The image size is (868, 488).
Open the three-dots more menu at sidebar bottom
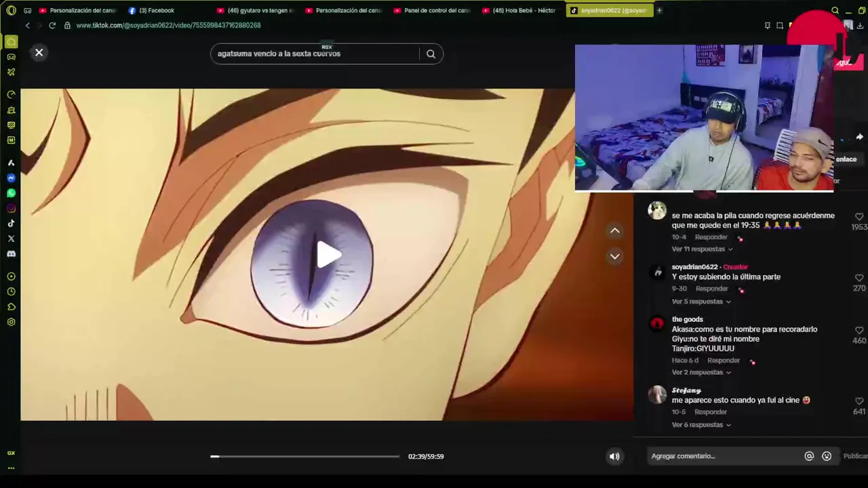tap(11, 468)
